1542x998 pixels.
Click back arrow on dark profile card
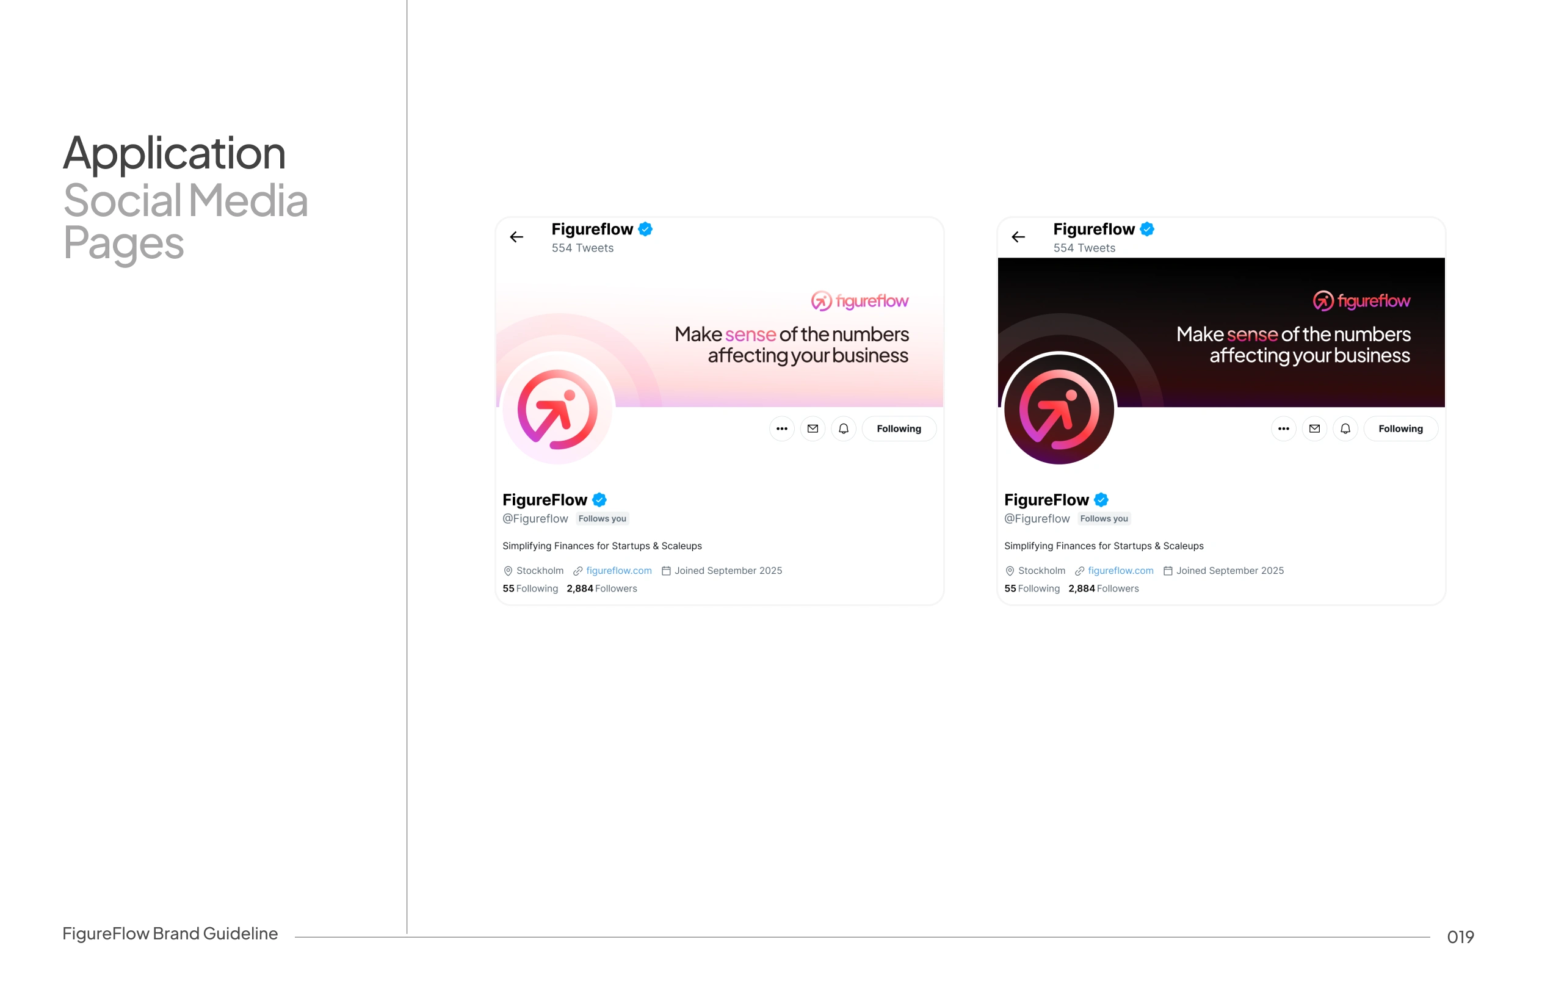[x=1018, y=237]
